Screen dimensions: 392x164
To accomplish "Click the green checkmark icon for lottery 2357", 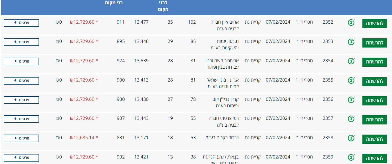I will coord(351,119).
